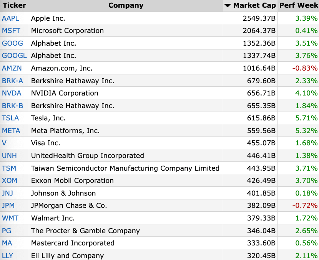This screenshot has width=319, height=260.
Task: Select the GOOG ticker link
Action: [12, 43]
